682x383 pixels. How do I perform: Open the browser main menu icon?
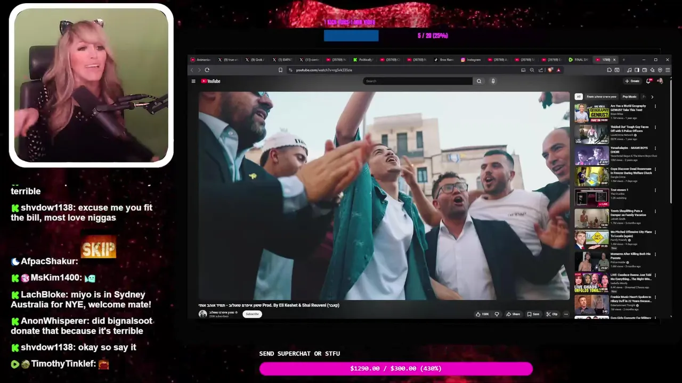click(668, 70)
